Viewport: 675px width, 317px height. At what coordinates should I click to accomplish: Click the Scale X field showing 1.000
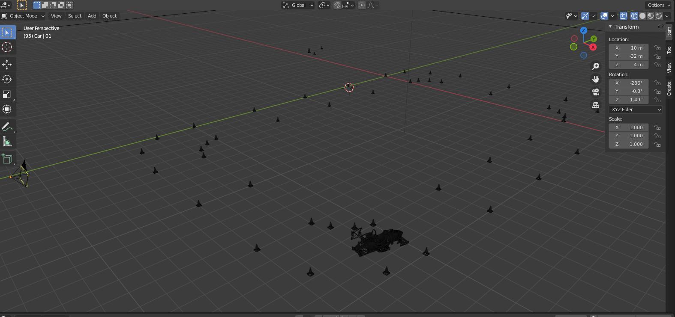coord(629,127)
